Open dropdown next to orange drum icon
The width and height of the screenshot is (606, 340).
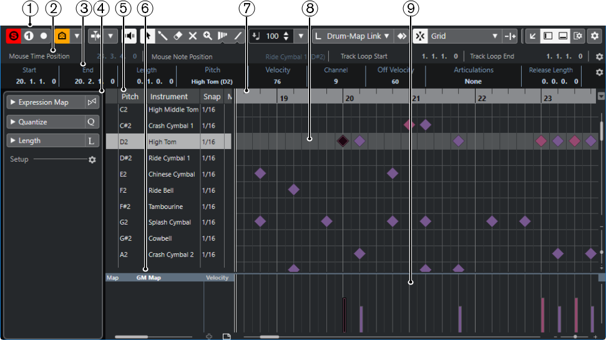coord(77,36)
